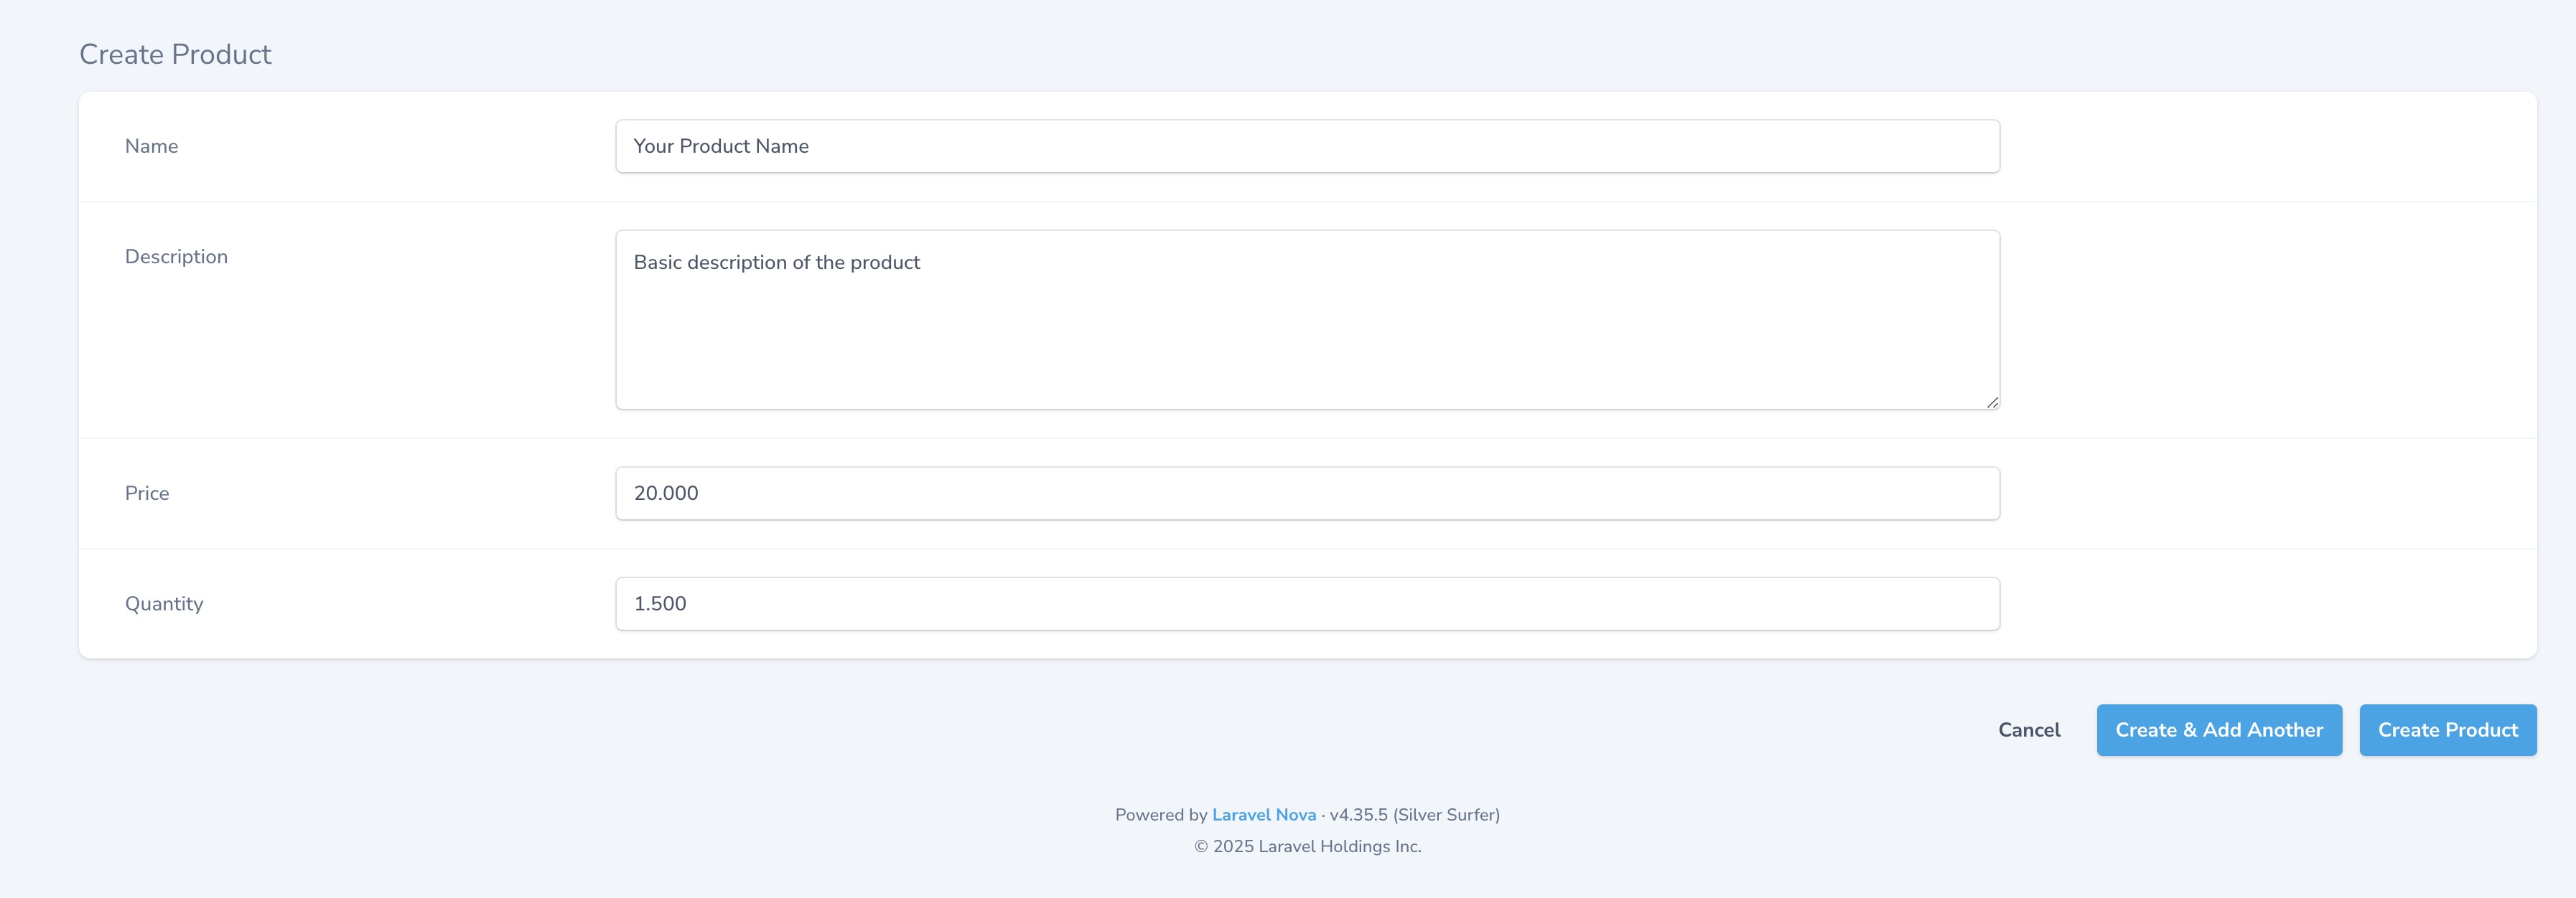Click the Name input field
The width and height of the screenshot is (2576, 898).
coord(1306,146)
